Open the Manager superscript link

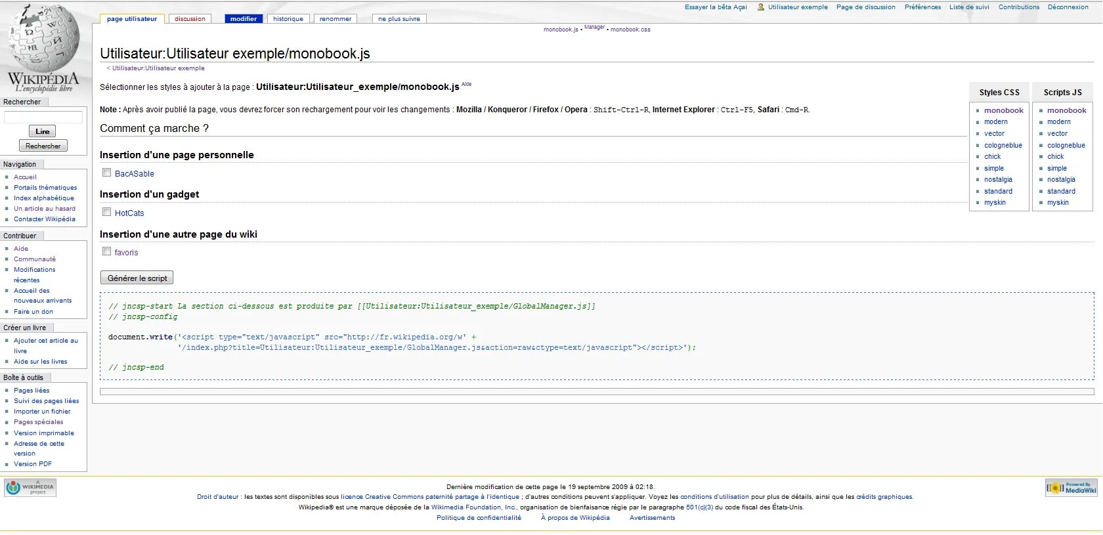point(594,27)
